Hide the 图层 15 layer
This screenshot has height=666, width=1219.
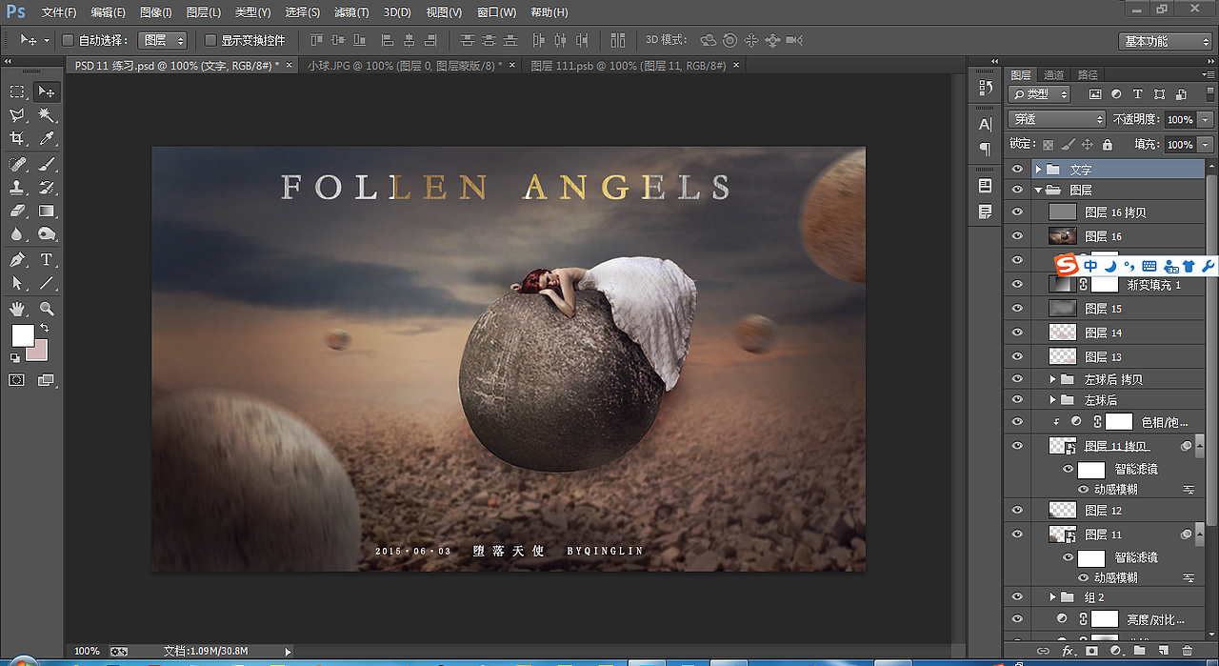tap(1017, 309)
